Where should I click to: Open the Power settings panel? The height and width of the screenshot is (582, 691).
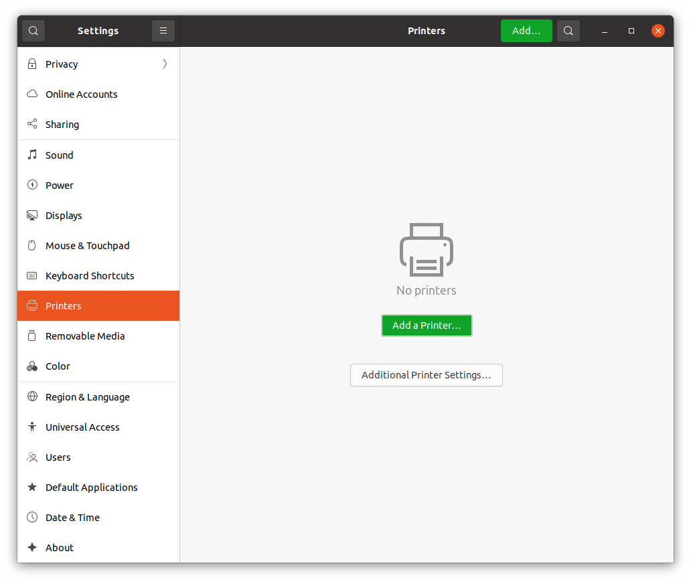[60, 186]
